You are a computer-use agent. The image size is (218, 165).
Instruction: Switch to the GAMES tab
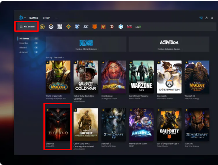click(x=34, y=18)
